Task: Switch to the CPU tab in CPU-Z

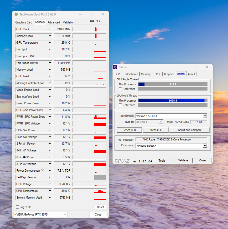Action: (x=119, y=74)
